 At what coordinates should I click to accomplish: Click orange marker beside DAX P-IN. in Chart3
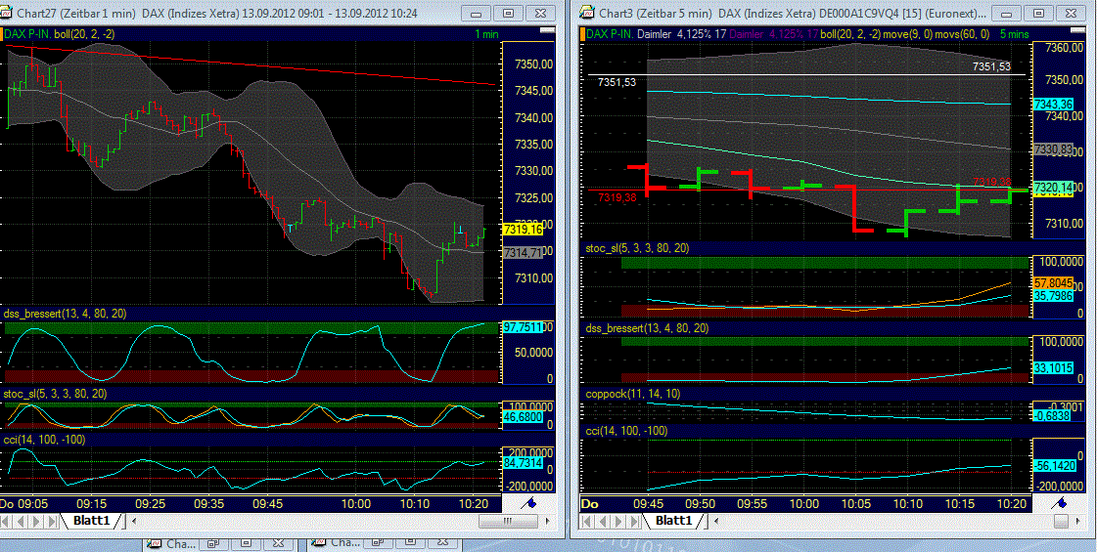[x=582, y=33]
